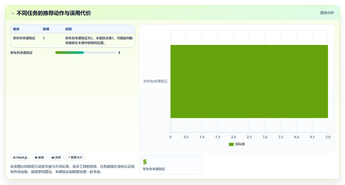Click the page title 不同任务的推荐动作与误用代价
The width and height of the screenshot is (345, 185).
click(54, 13)
